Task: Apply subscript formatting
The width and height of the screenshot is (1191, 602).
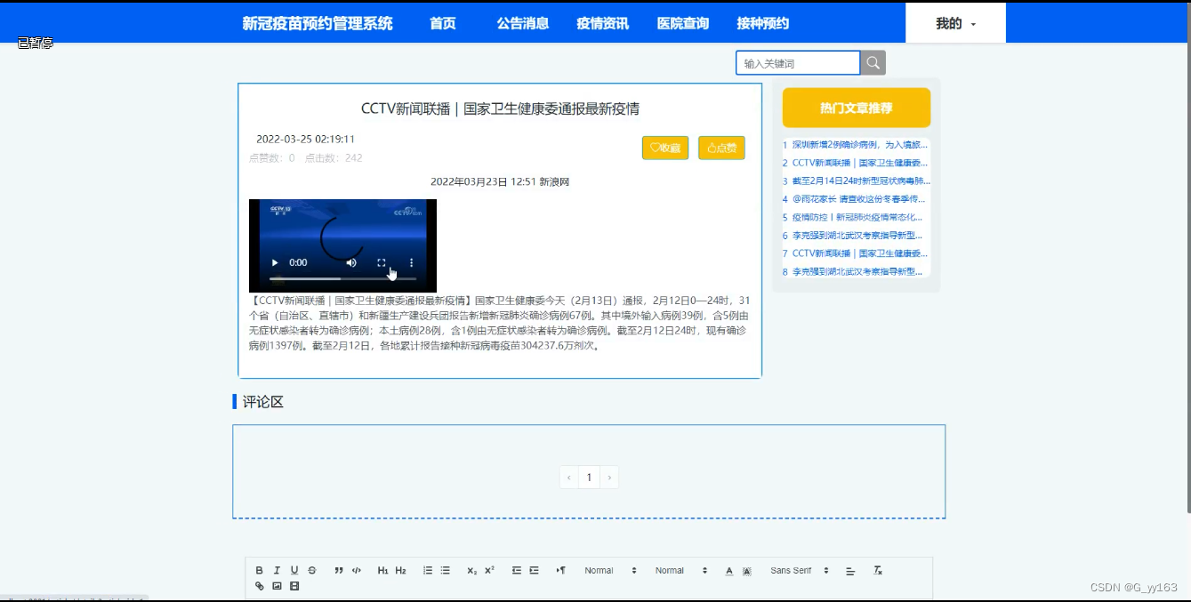Action: coord(472,570)
